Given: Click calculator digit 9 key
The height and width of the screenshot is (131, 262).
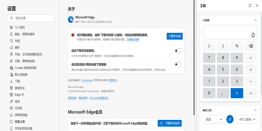Looking at the screenshot, I should click(237, 58).
